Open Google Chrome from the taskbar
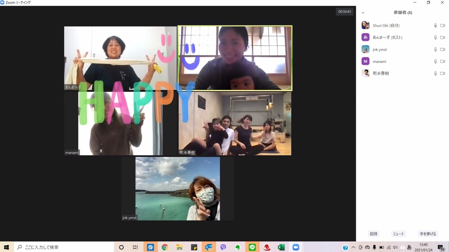This screenshot has width=449, height=252. click(165, 247)
